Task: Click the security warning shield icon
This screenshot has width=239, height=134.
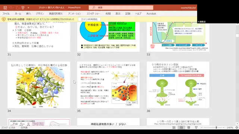Action: pyautogui.click(x=4, y=19)
